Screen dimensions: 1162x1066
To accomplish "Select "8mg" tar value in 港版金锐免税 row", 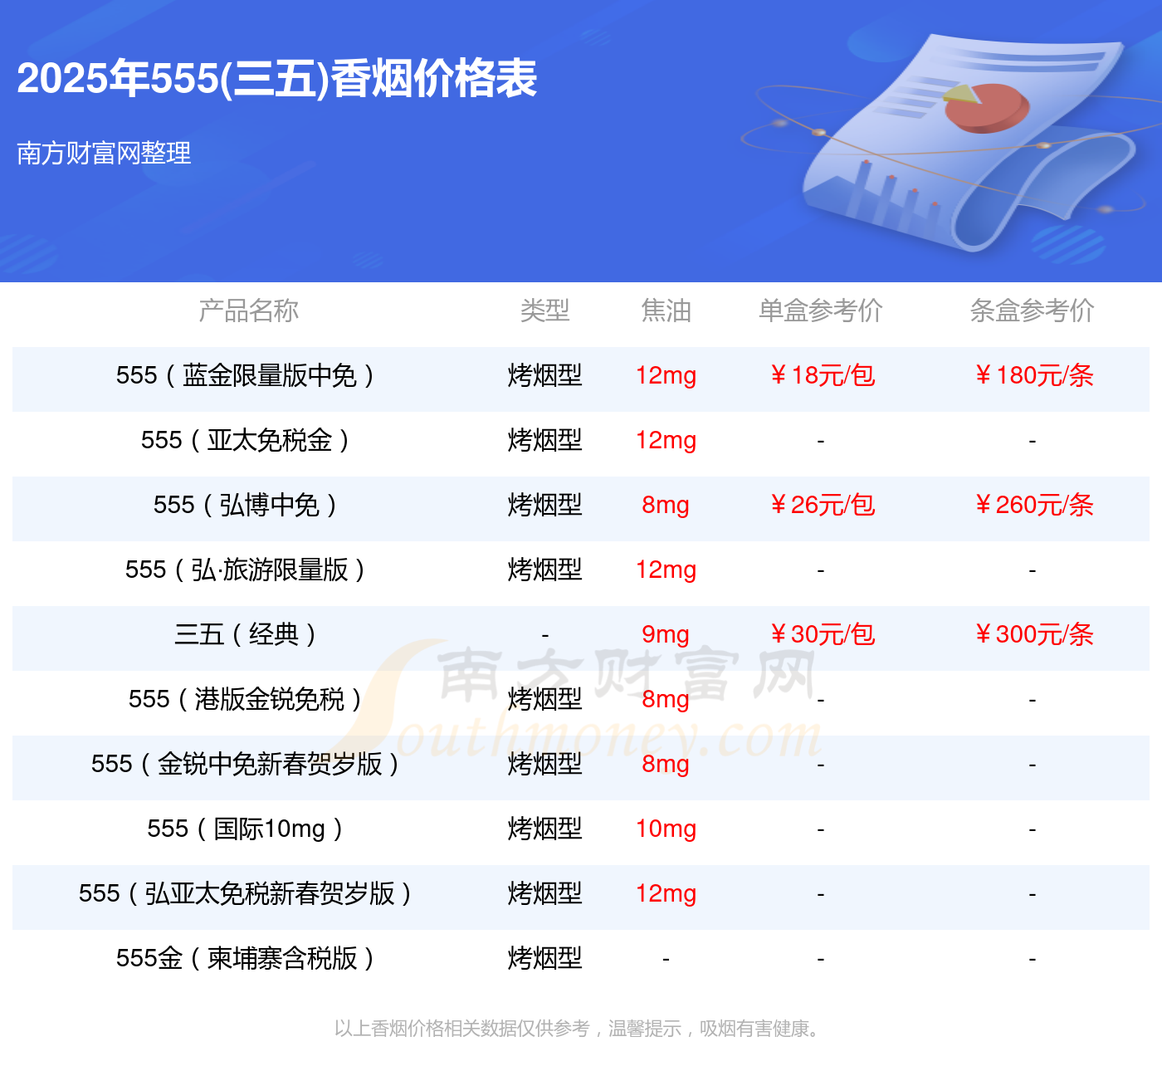I will tap(666, 699).
